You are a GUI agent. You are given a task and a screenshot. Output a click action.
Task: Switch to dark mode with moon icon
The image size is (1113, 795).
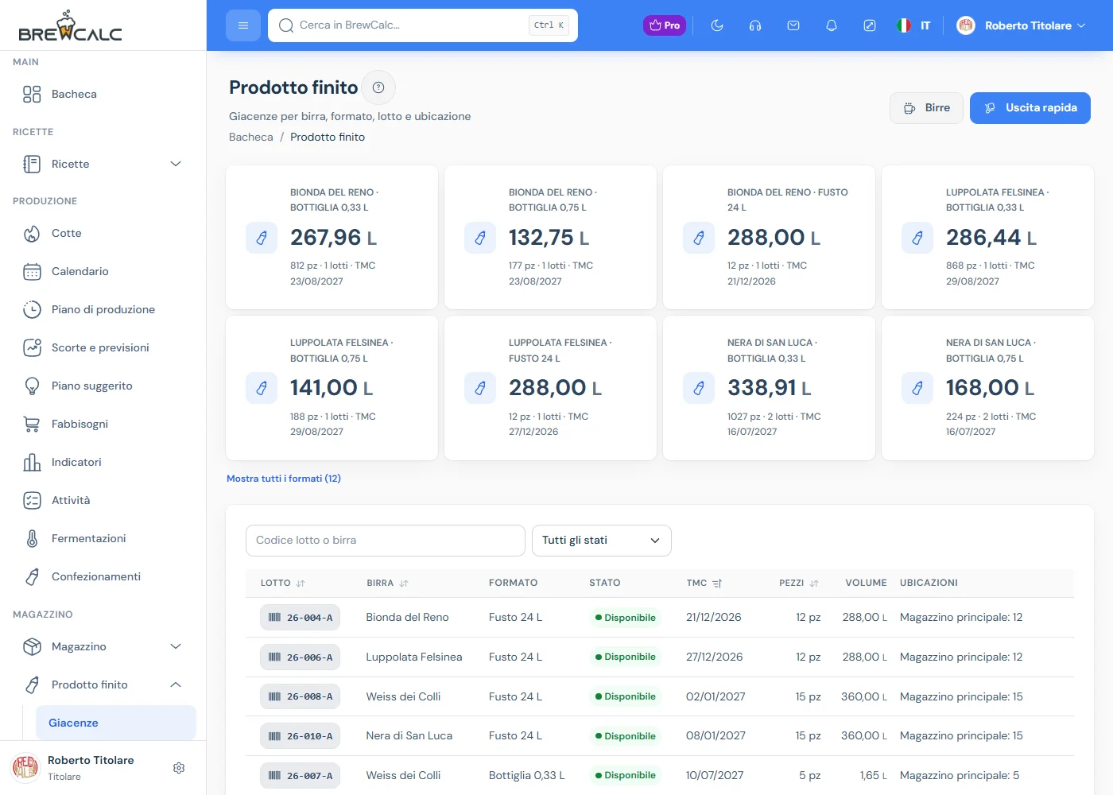coord(717,25)
